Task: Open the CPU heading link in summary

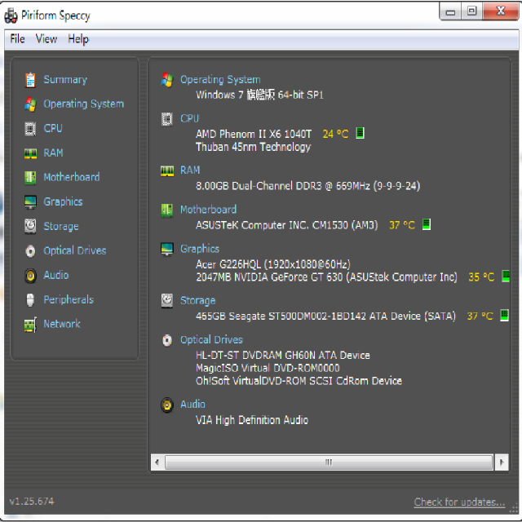Action: pyautogui.click(x=189, y=119)
